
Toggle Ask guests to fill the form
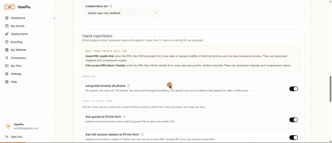point(294,120)
